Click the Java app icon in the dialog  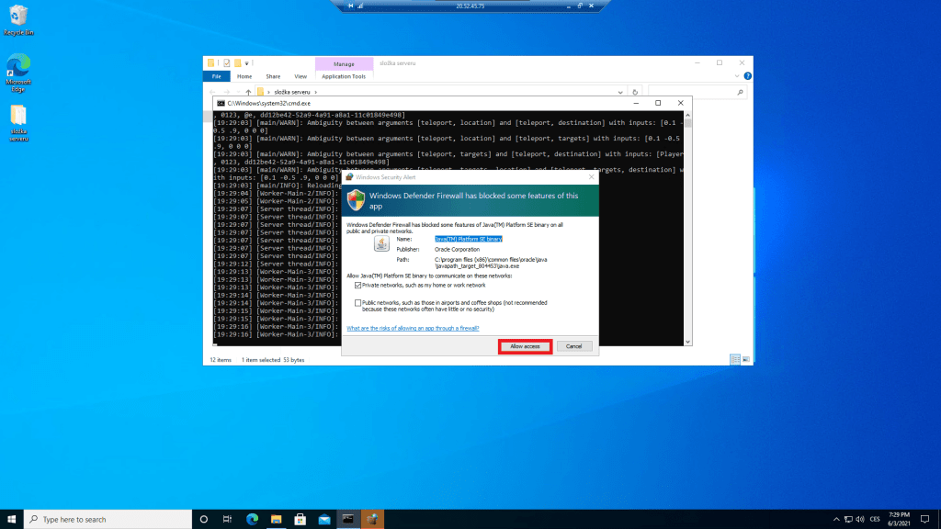pos(381,242)
